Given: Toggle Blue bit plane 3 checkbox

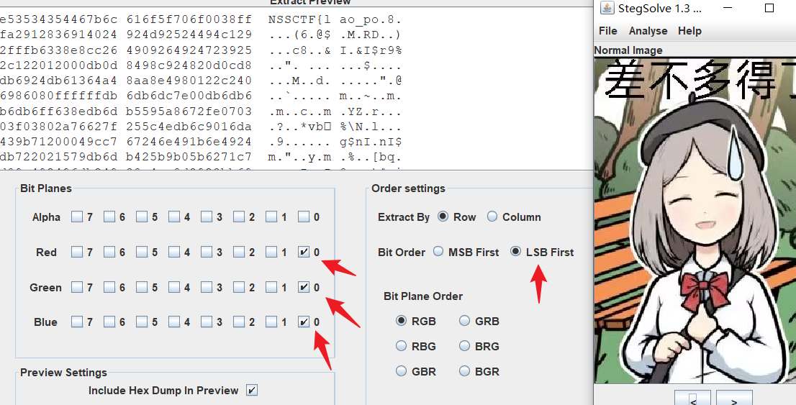Looking at the screenshot, I should (206, 322).
